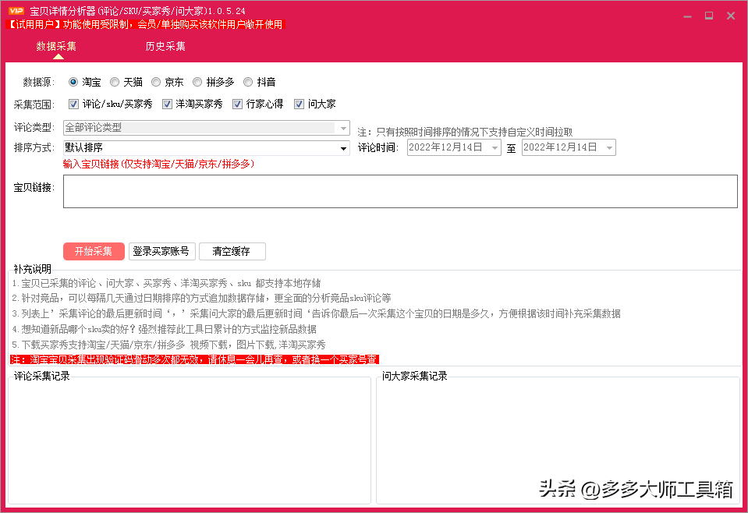This screenshot has height=513, width=748.
Task: Select 淘宝 as the data source
Action: click(74, 81)
